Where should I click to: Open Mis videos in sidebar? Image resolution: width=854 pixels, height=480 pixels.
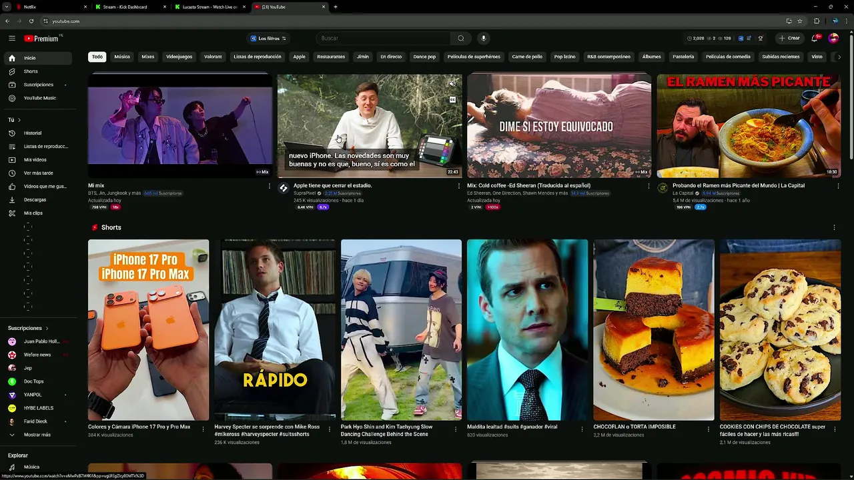tap(37, 159)
